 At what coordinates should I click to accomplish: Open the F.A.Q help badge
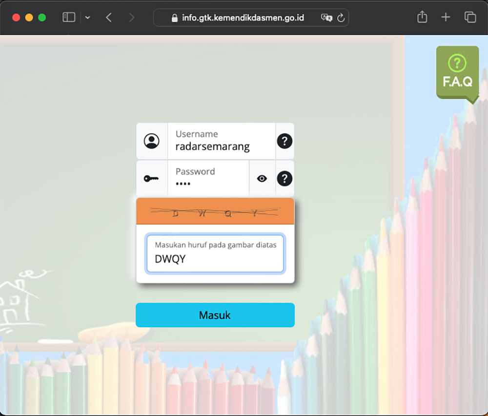click(x=457, y=72)
